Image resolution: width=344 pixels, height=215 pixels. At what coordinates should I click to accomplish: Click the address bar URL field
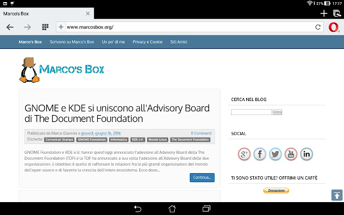tap(190, 27)
